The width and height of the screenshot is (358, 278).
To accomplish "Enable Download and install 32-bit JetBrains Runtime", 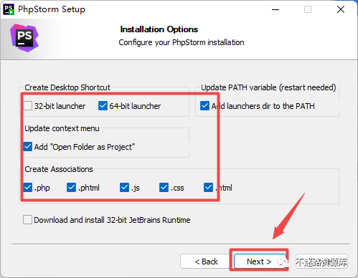I will coord(27,220).
